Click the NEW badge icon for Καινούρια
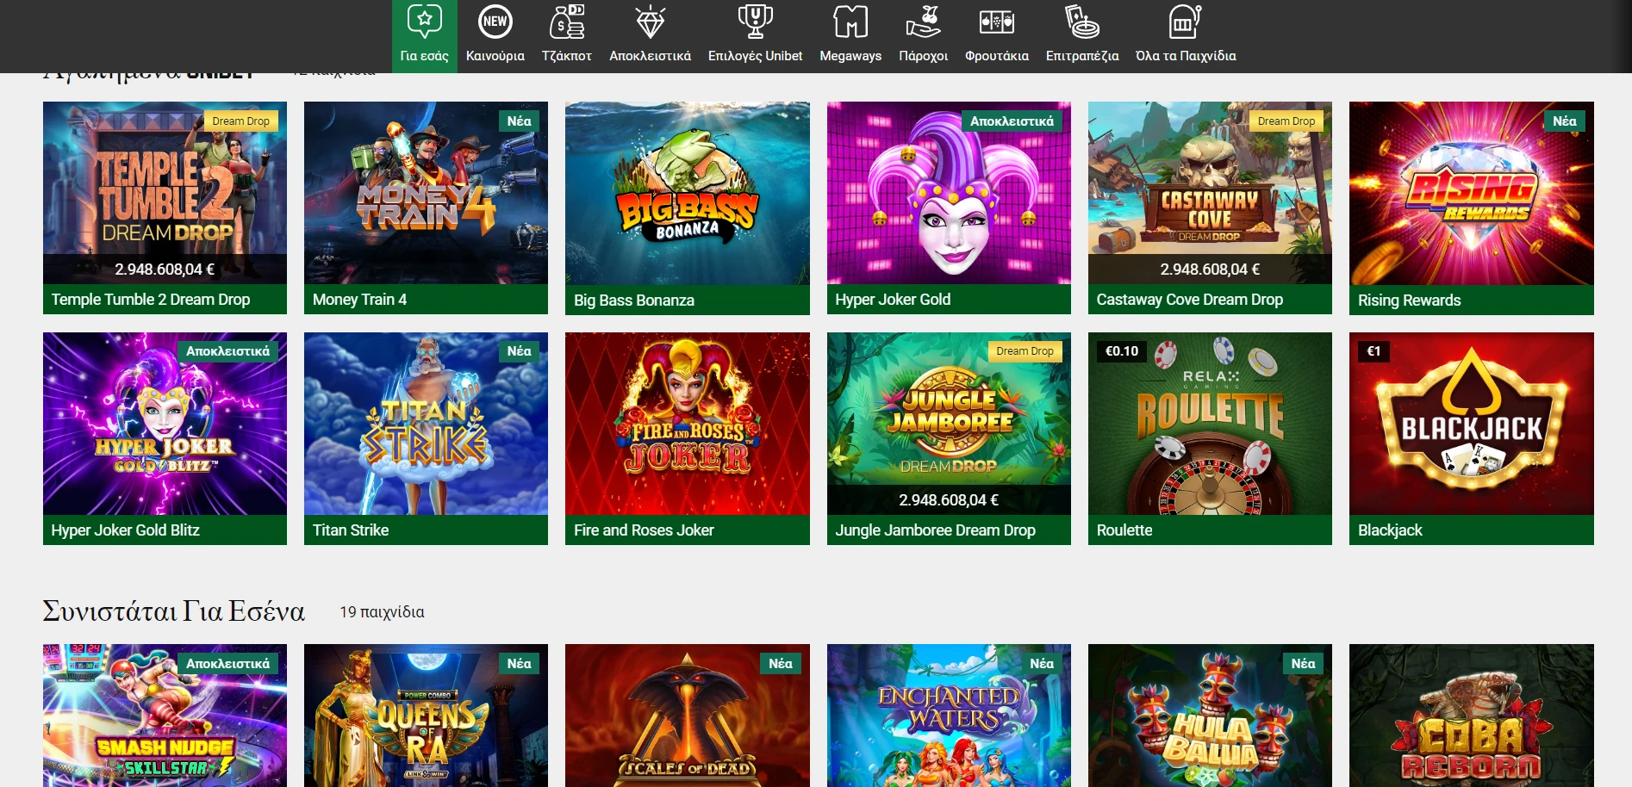Screen dimensions: 1632x787 495,22
